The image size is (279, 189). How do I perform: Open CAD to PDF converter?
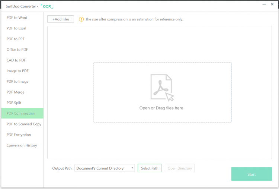coord(22,60)
